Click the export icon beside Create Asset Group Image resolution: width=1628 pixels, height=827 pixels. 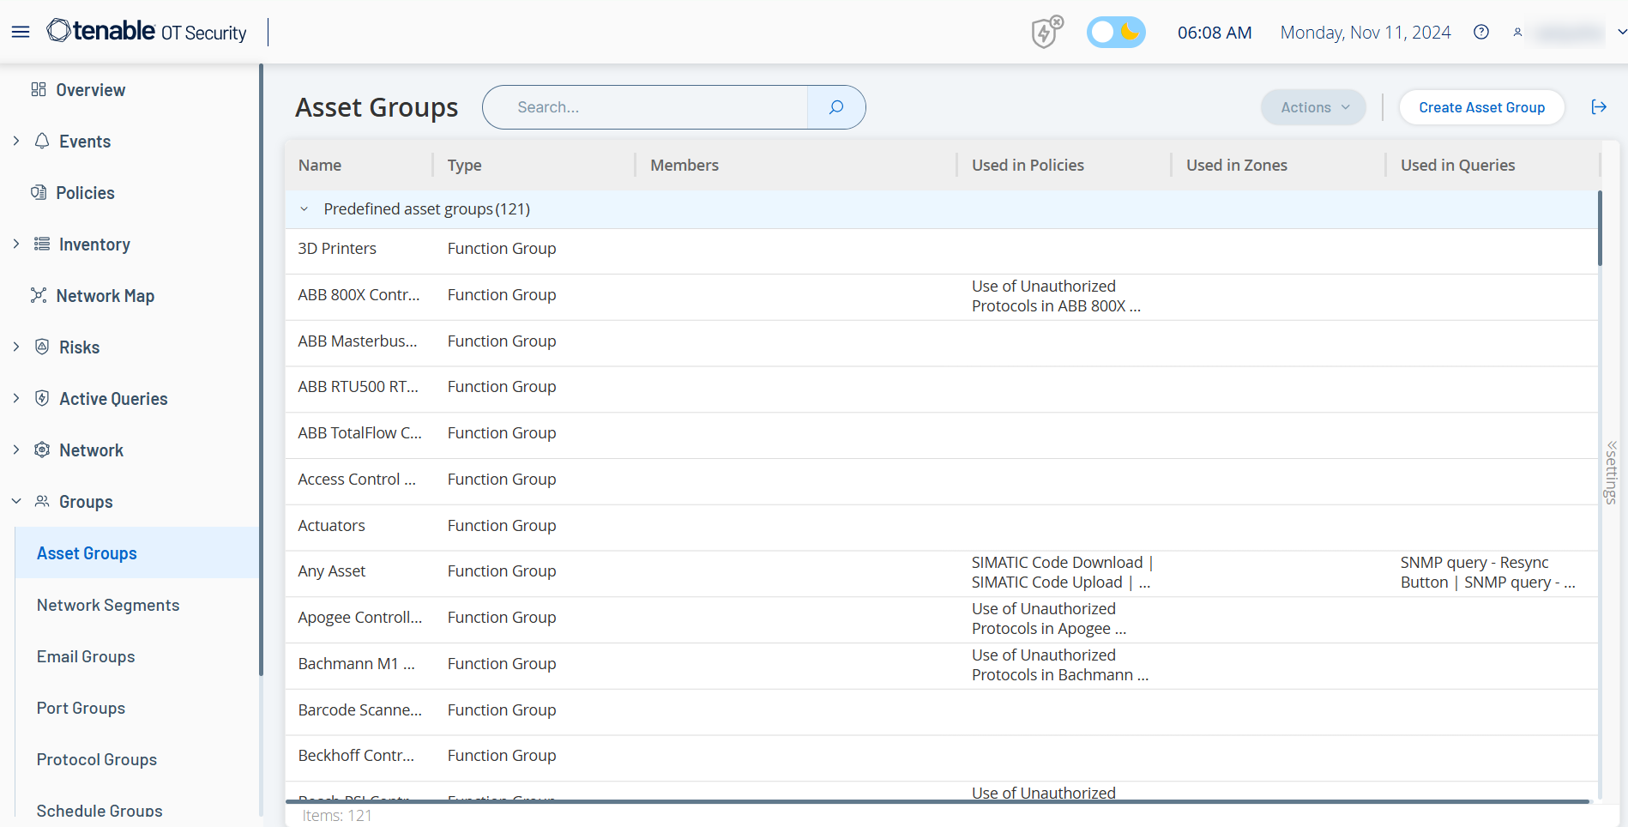click(1599, 107)
